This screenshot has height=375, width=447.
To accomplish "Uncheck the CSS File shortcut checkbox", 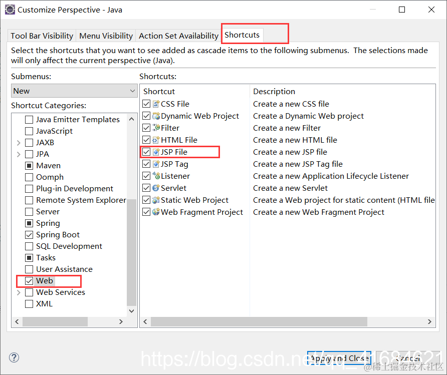I will [x=146, y=104].
